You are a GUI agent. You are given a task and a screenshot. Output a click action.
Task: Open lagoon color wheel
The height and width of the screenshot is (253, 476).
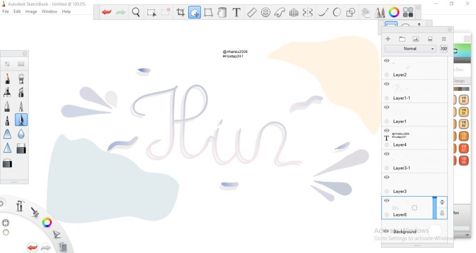coord(47,222)
